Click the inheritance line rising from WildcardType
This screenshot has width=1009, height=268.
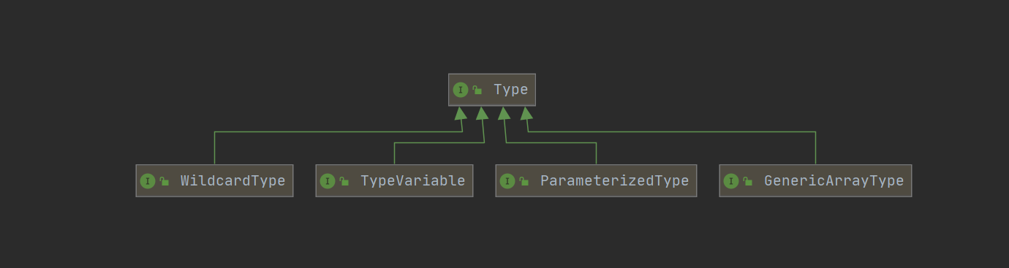214,148
